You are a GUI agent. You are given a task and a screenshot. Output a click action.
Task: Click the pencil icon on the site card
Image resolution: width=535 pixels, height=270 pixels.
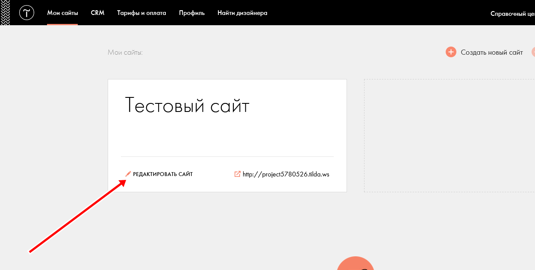point(128,174)
